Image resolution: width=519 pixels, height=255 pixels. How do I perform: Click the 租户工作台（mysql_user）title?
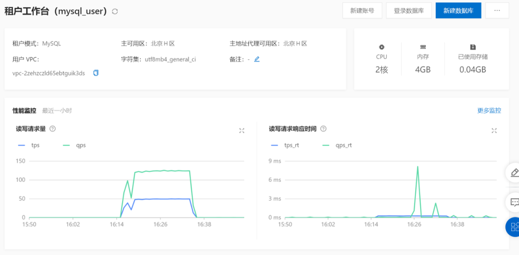click(x=56, y=11)
